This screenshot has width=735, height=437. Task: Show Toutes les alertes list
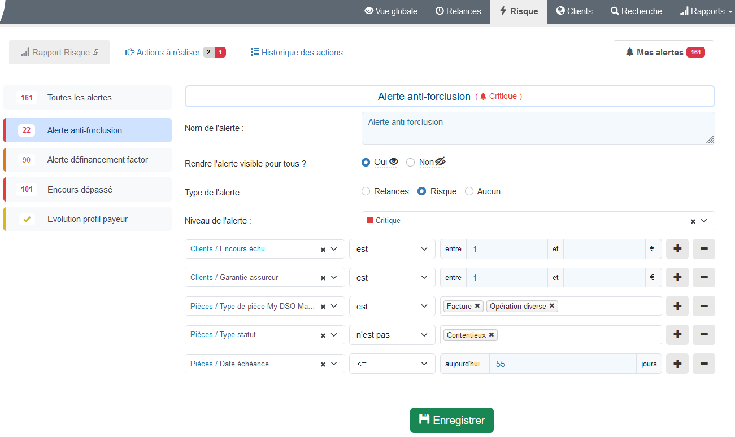(x=88, y=98)
